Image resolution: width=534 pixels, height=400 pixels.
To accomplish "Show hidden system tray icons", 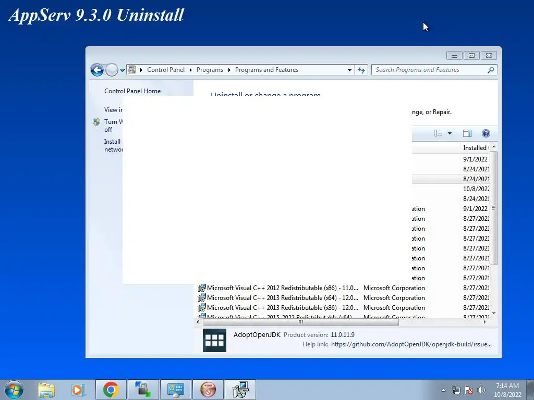I will [x=443, y=390].
